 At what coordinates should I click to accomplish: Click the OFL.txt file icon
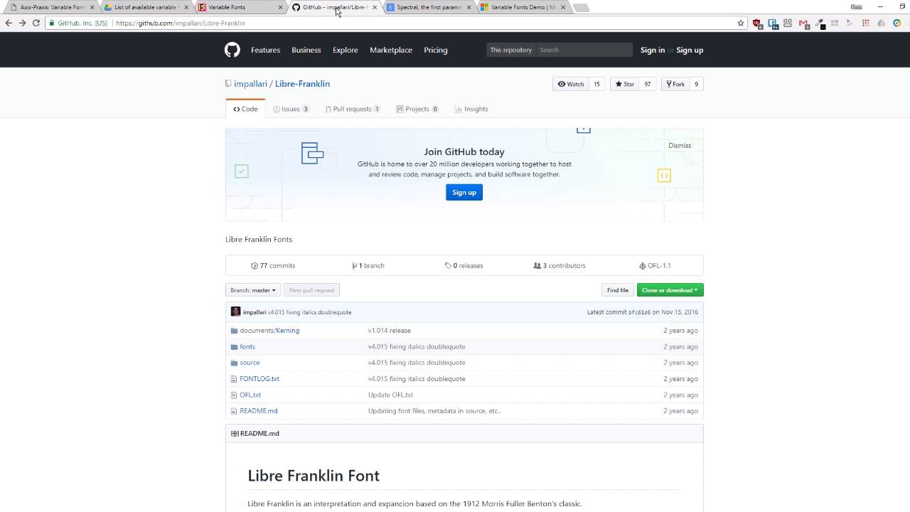coord(234,395)
